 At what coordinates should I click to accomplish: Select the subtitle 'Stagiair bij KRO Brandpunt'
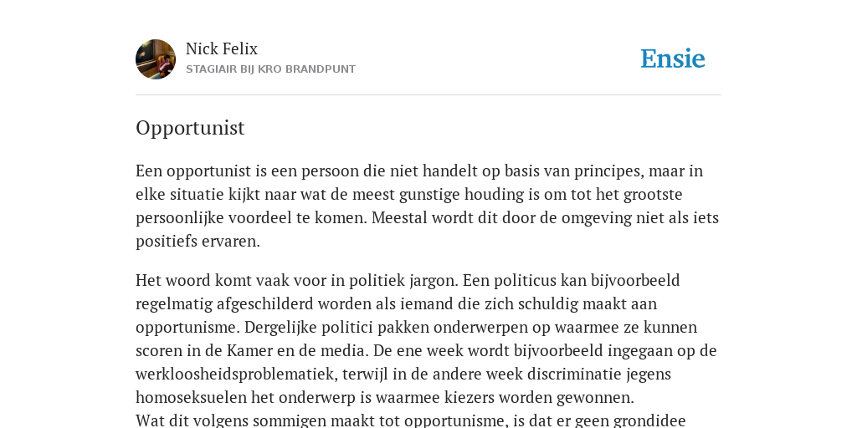270,69
